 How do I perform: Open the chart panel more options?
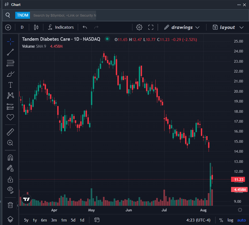click(239, 5)
